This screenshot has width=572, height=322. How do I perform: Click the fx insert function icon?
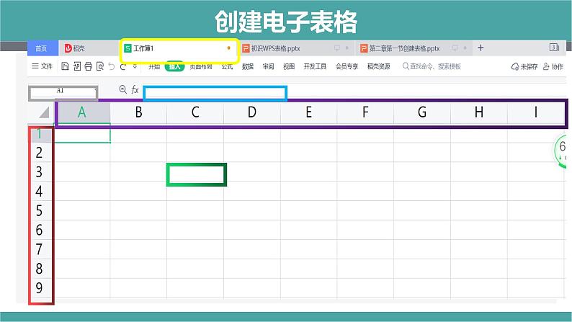pos(135,90)
